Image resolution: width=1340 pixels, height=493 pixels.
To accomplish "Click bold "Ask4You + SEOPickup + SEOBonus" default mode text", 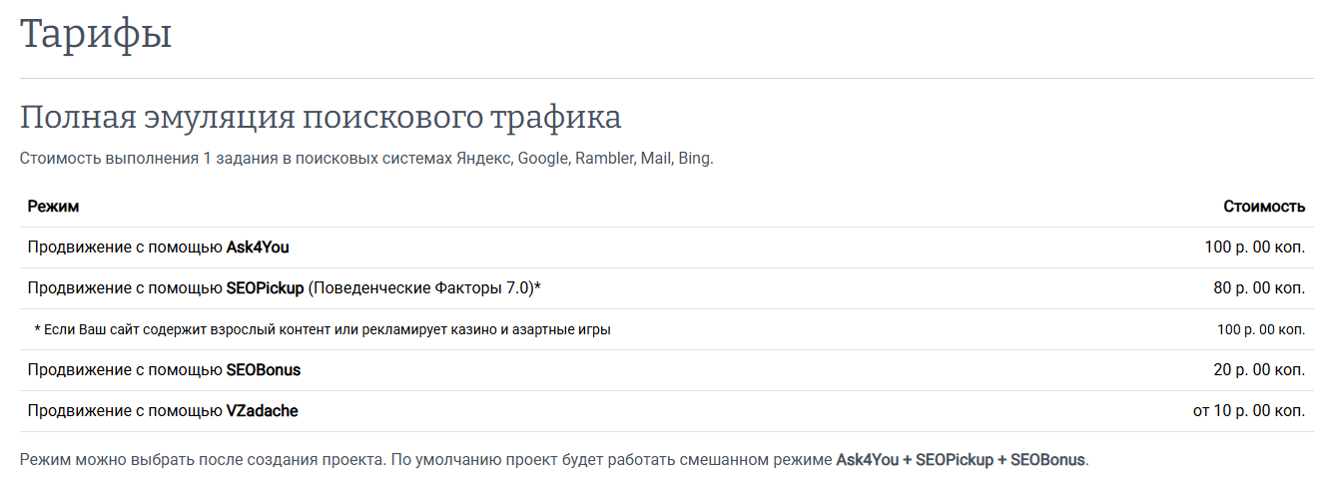I will 961,460.
